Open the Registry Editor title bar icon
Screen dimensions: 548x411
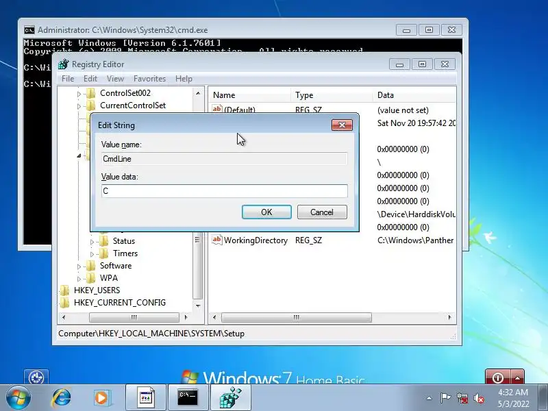coord(64,64)
